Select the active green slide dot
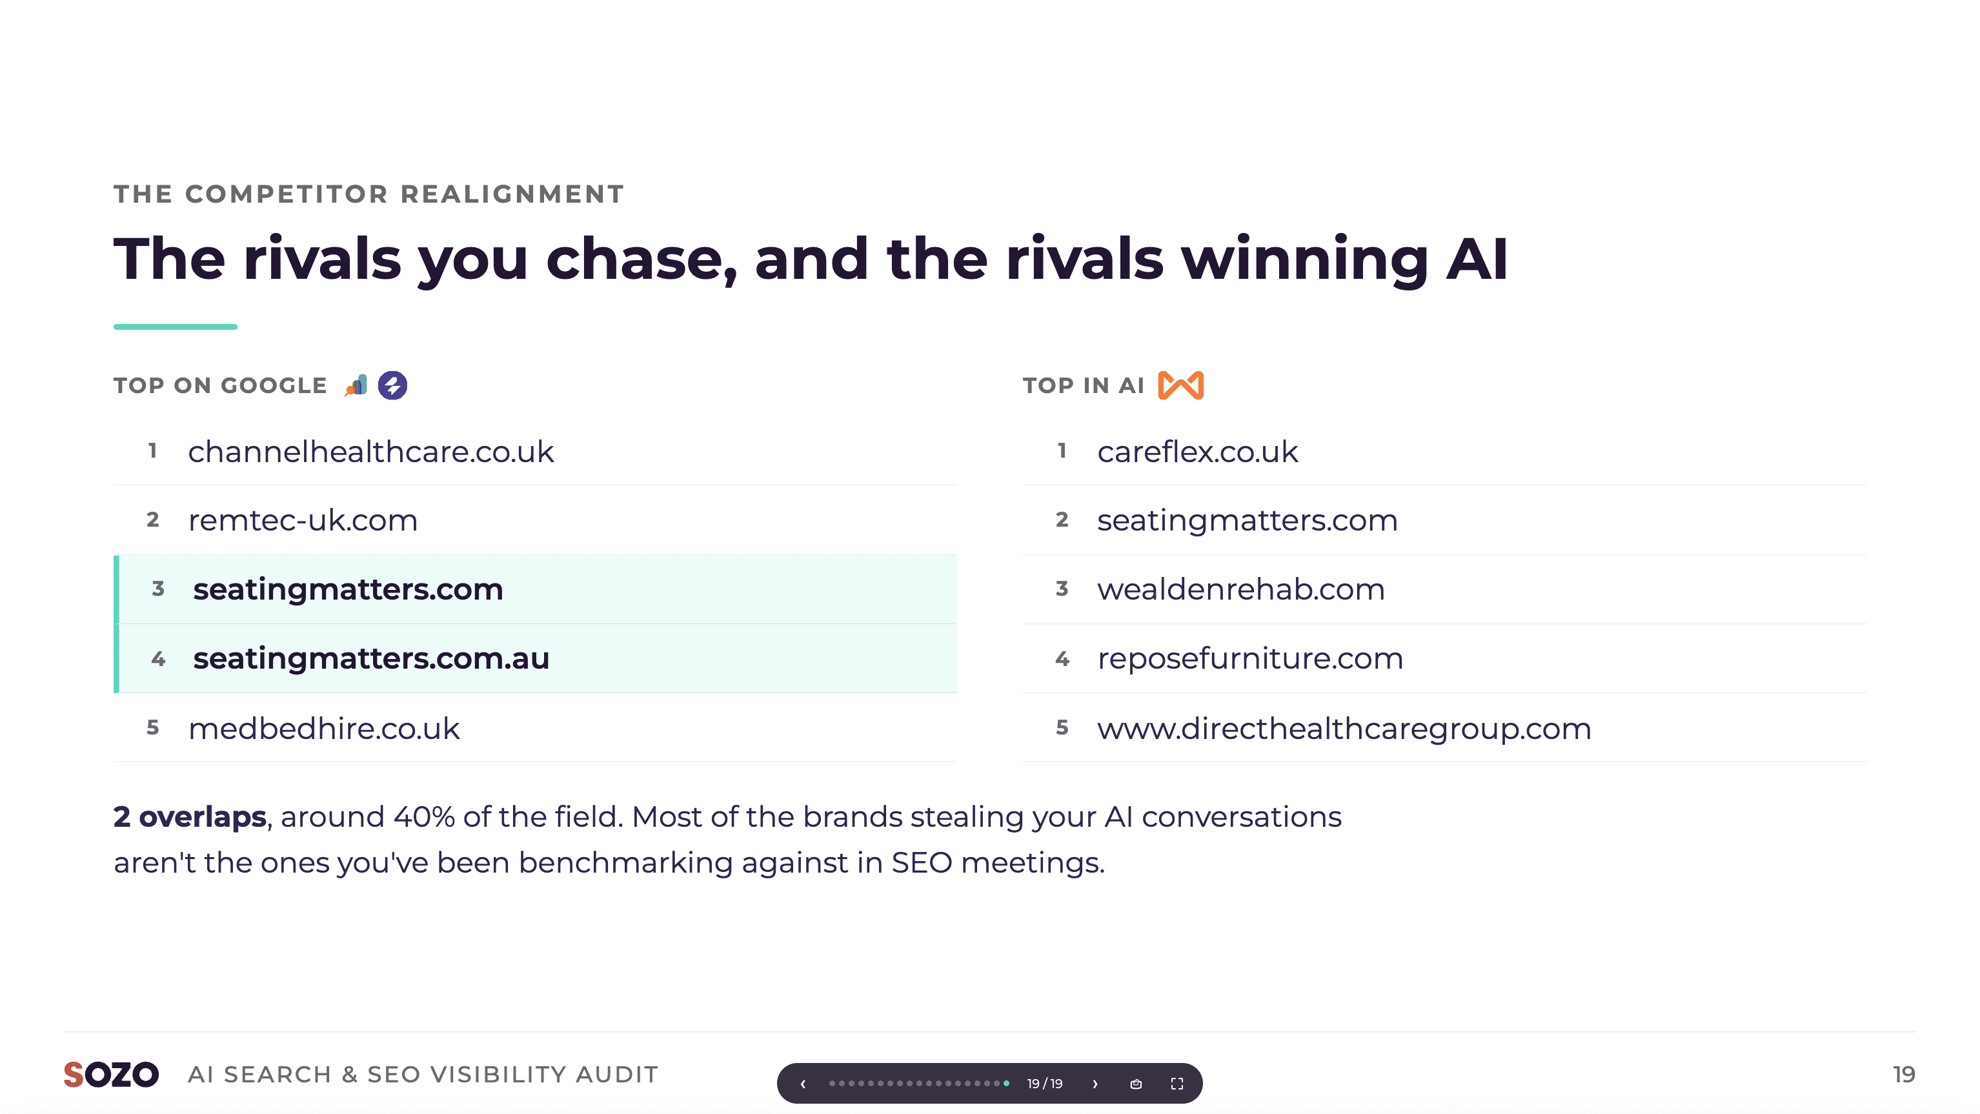Viewport: 1980px width, 1114px height. pos(1006,1083)
